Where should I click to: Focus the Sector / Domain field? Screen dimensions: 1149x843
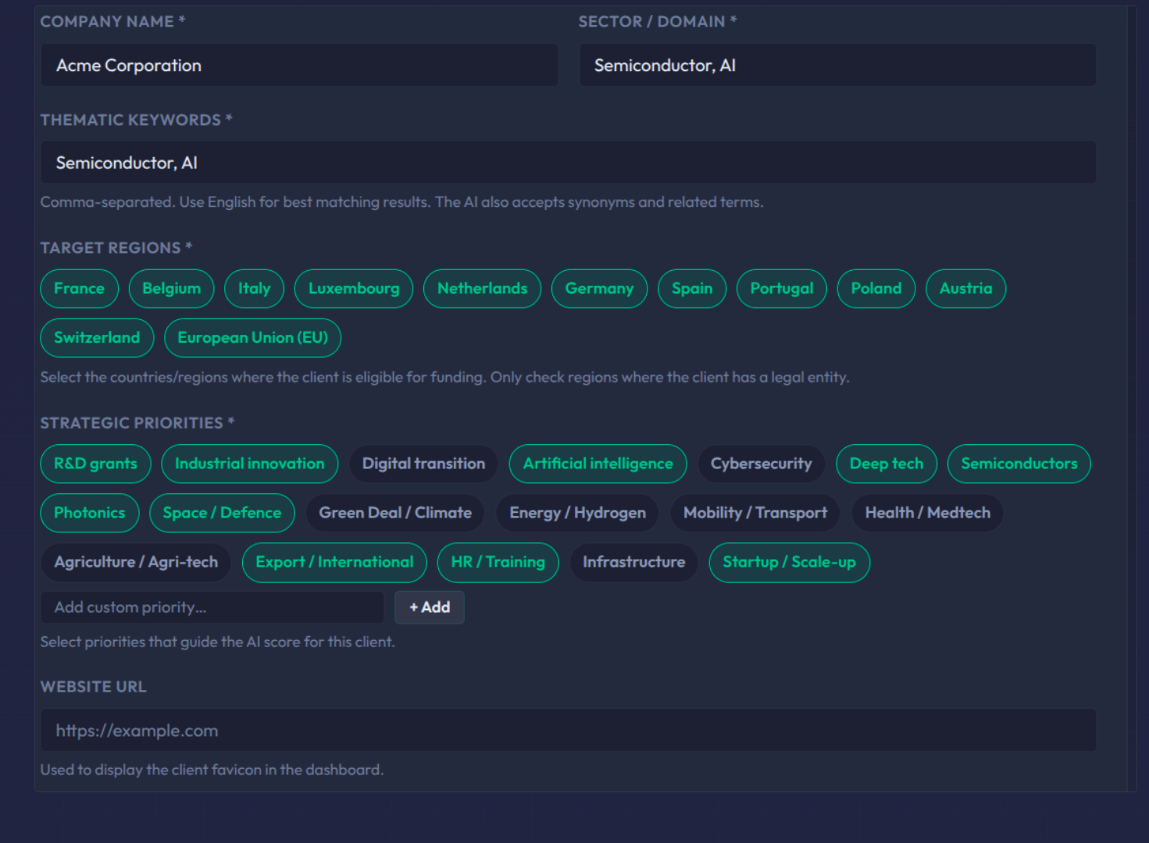(837, 65)
